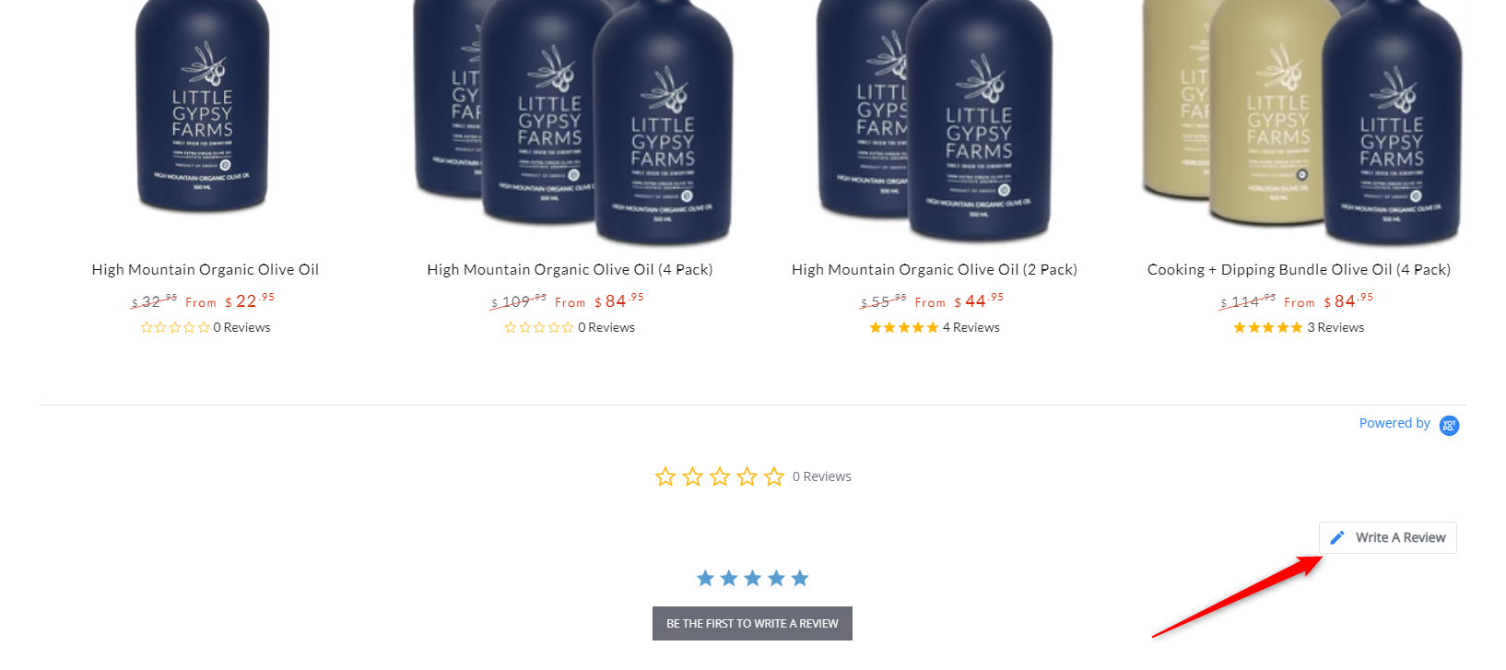Click the Powered by link text
This screenshot has height=670, width=1506.
[x=1394, y=423]
